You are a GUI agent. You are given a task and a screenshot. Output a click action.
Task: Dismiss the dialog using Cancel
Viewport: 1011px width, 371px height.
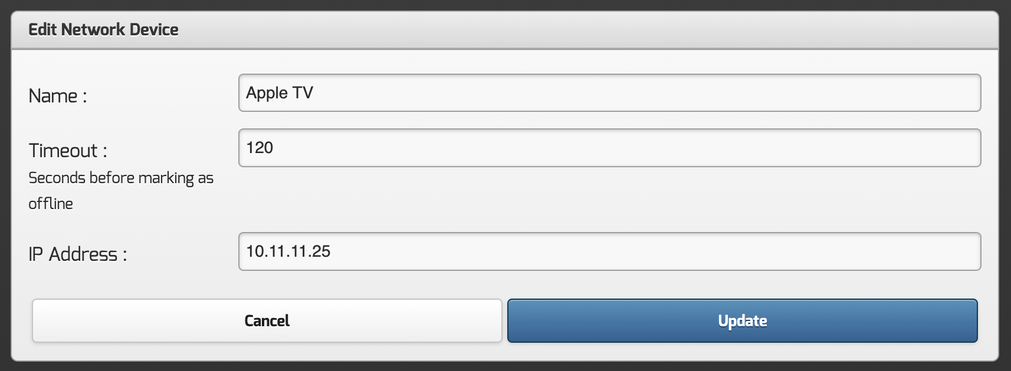267,321
